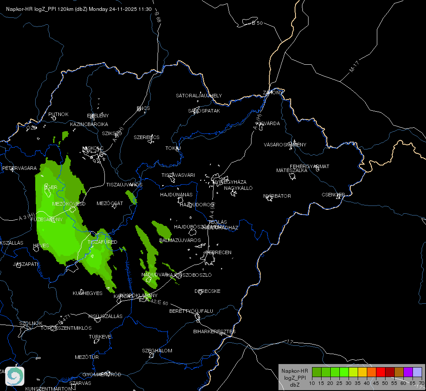Click the KUNHEGYES city label
The width and height of the screenshot is (426, 391).
(87, 293)
